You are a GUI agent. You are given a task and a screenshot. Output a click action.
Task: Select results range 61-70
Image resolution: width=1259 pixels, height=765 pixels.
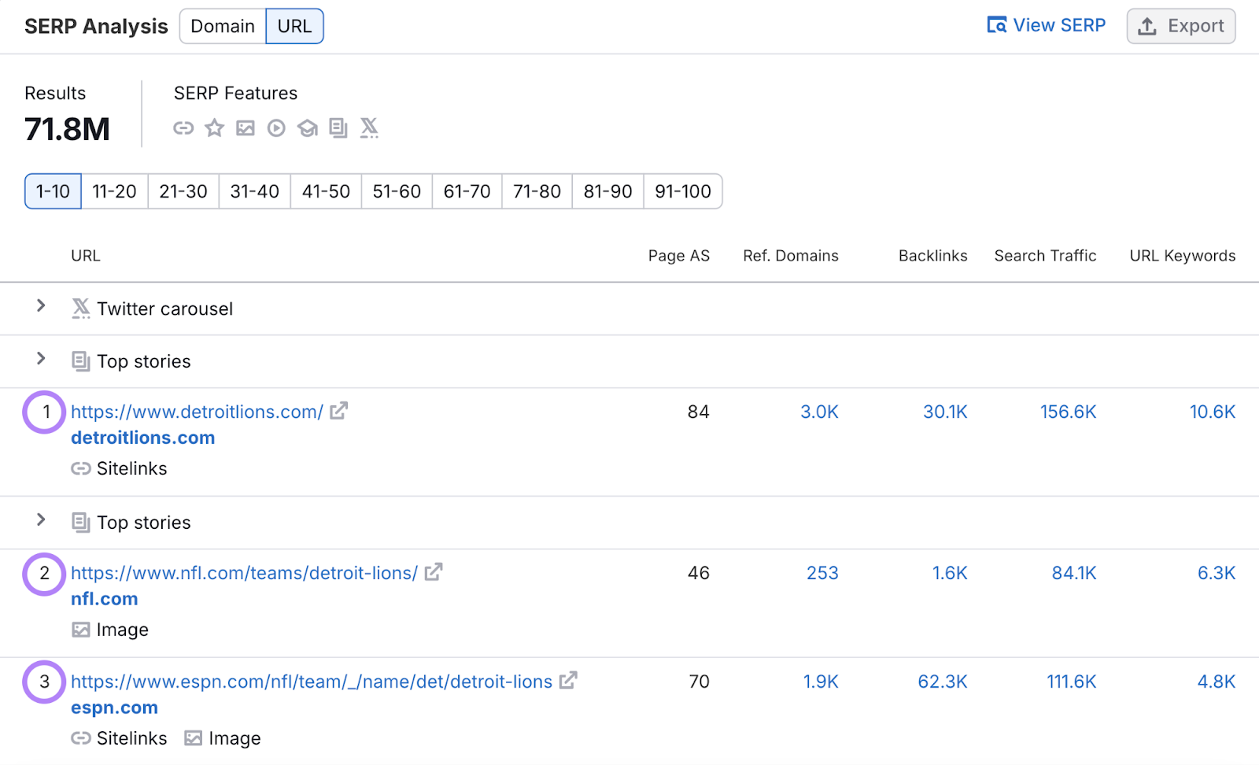coord(467,191)
